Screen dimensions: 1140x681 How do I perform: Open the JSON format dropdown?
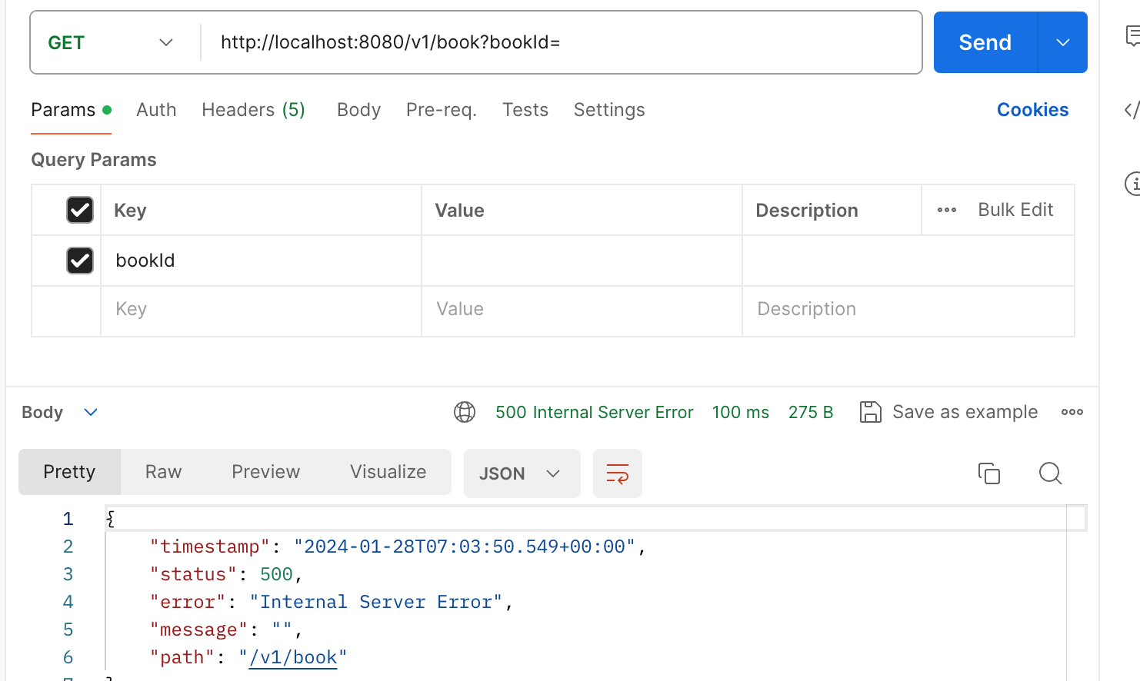coord(522,473)
